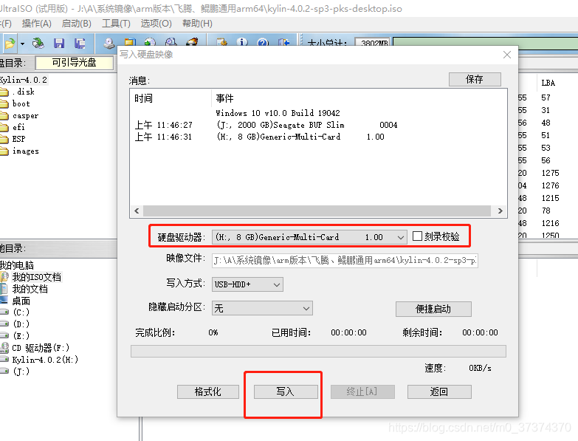This screenshot has height=441, width=578.
Task: Select the .disk folder
Action: [x=23, y=92]
